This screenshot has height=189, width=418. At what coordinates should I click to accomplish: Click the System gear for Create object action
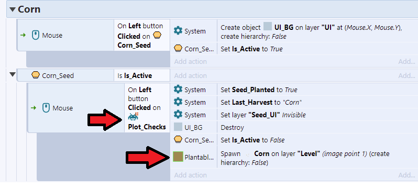(x=178, y=31)
